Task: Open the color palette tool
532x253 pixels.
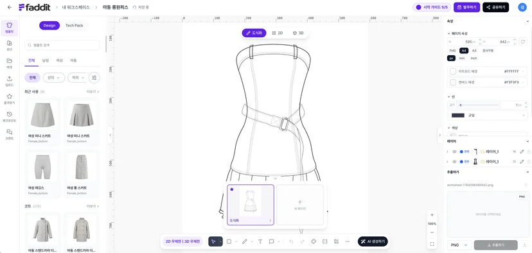Action: 314,241
